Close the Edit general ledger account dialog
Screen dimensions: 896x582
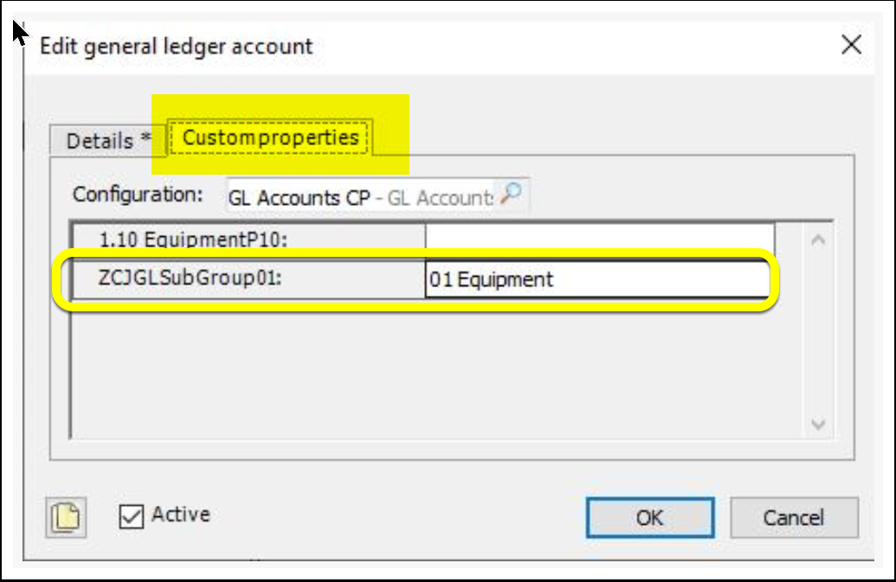(851, 44)
